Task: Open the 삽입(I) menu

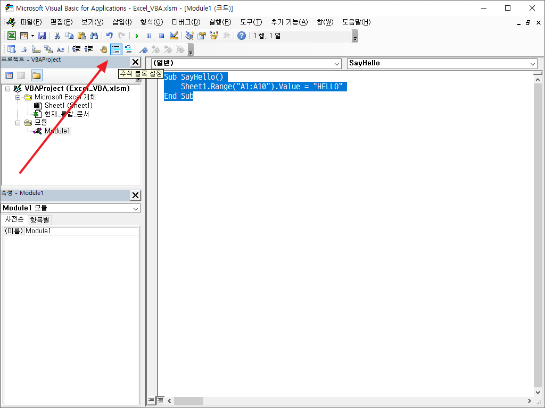Action: click(x=122, y=22)
